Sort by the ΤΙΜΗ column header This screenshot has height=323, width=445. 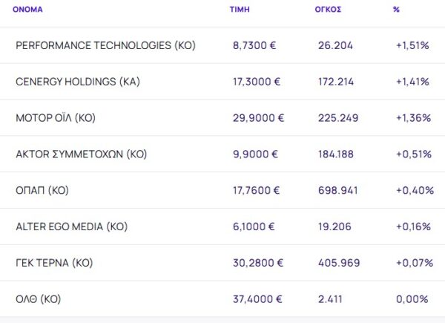coord(240,10)
